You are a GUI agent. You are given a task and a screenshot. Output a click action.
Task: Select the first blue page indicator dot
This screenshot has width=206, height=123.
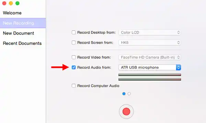(124, 94)
